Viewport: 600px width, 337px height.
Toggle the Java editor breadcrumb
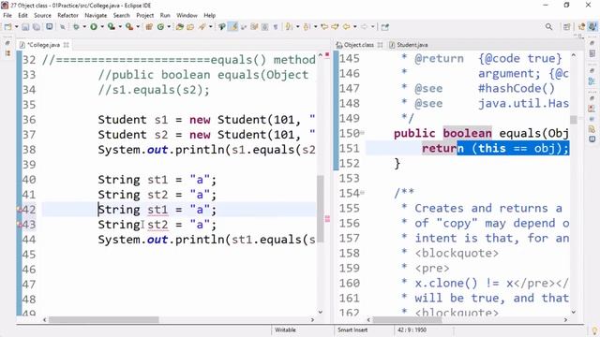pos(221,27)
